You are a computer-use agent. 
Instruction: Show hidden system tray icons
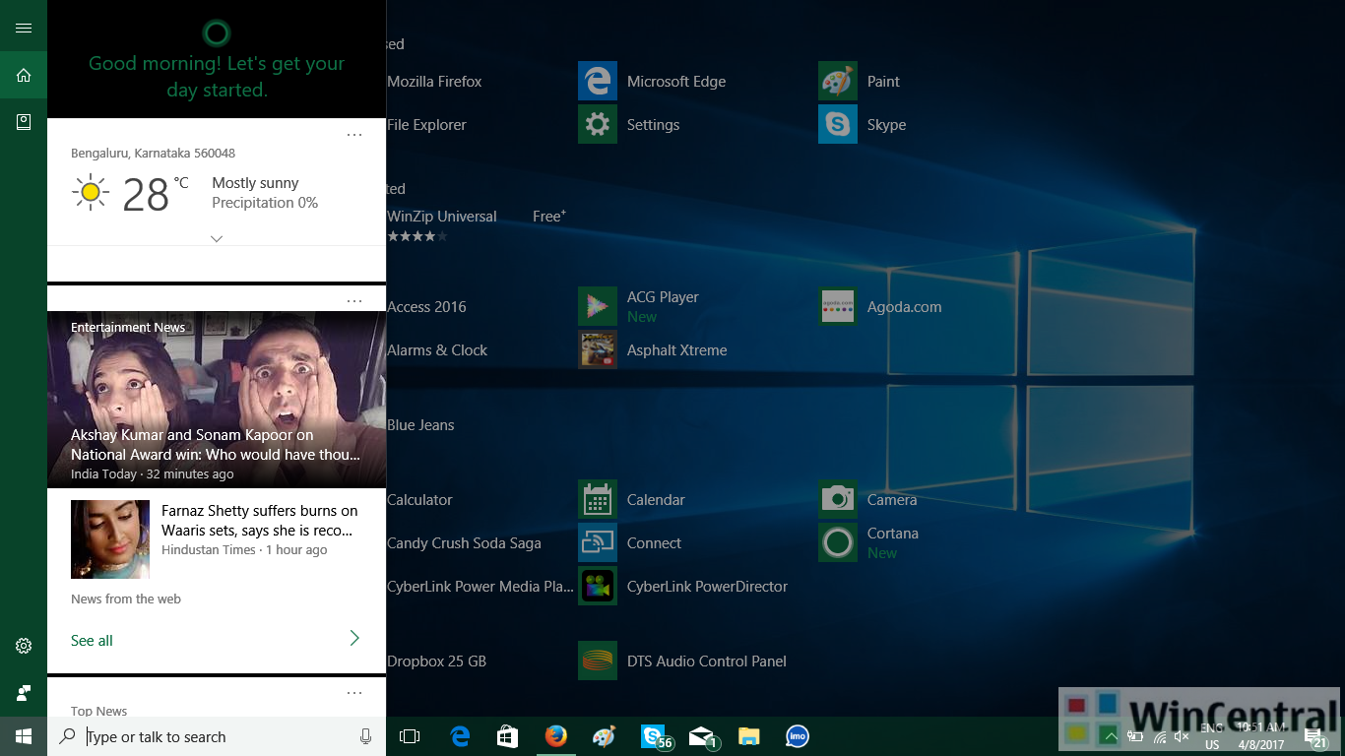click(x=1111, y=736)
